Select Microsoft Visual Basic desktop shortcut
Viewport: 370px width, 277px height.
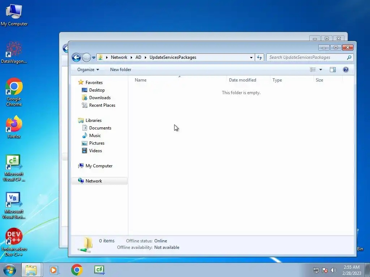14,206
